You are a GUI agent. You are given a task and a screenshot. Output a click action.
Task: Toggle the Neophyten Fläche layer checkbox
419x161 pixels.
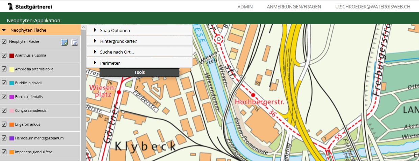click(x=4, y=42)
